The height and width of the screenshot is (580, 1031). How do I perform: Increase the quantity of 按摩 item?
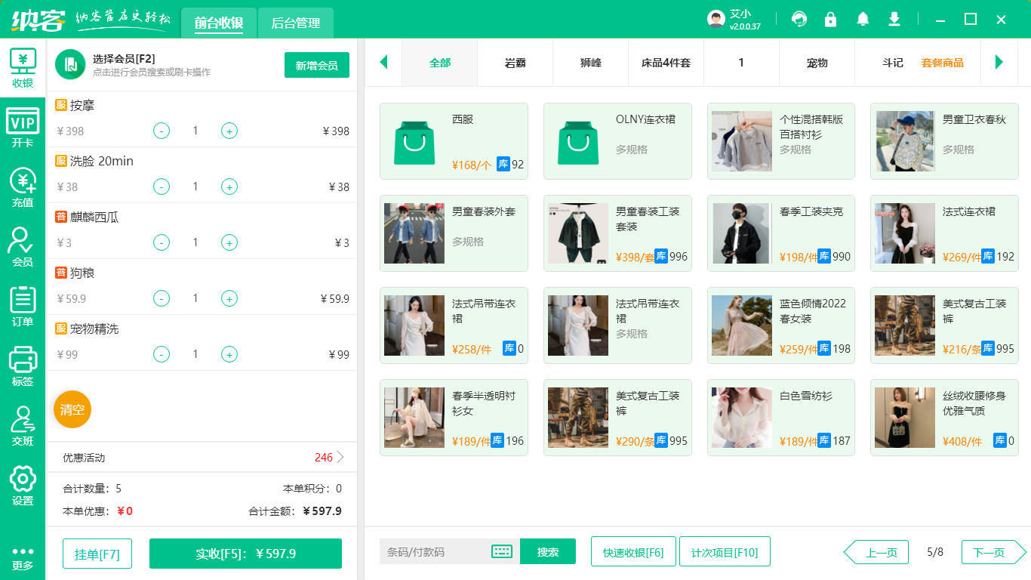tap(229, 131)
